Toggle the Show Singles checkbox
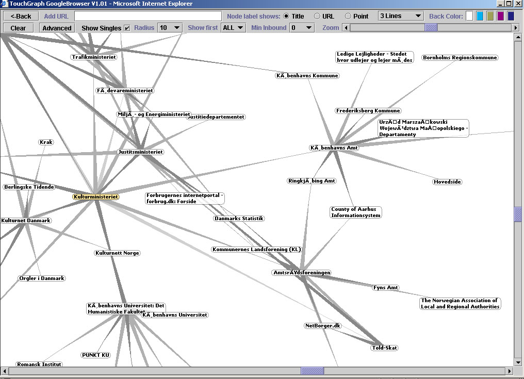Viewport: 524px width, 379px height. (x=127, y=28)
